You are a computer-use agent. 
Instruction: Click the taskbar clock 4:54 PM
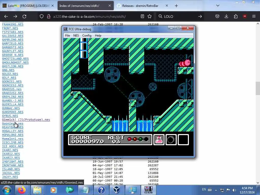(x=247, y=188)
